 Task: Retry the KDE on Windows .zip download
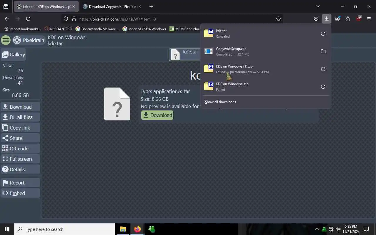tap(323, 87)
